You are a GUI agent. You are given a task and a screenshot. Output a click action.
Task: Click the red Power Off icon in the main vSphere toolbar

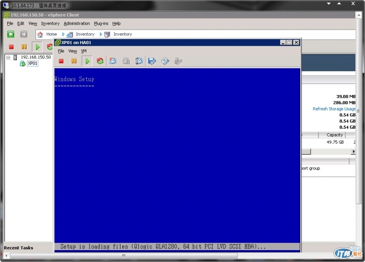11,47
